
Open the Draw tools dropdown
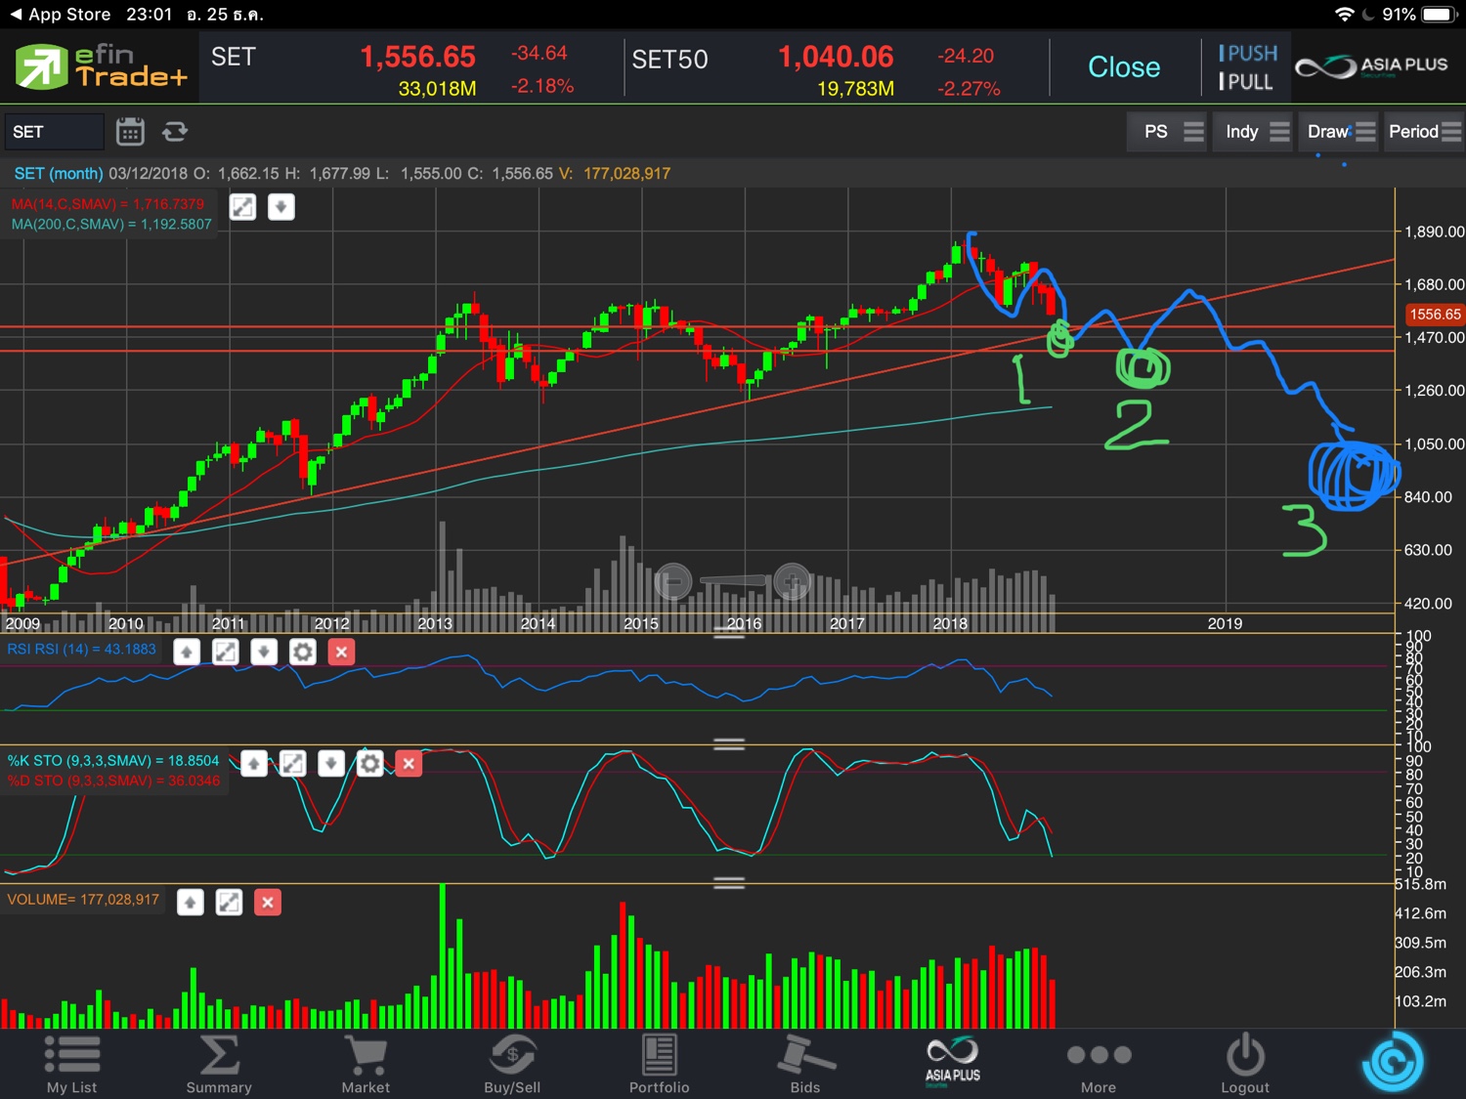coord(1340,132)
